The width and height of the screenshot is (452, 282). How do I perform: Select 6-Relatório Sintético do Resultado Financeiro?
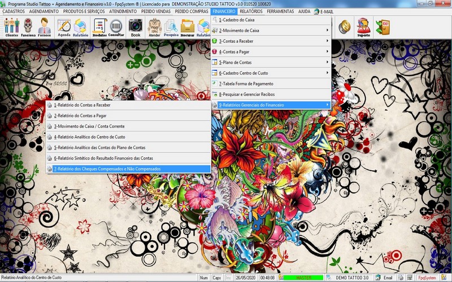129,158
